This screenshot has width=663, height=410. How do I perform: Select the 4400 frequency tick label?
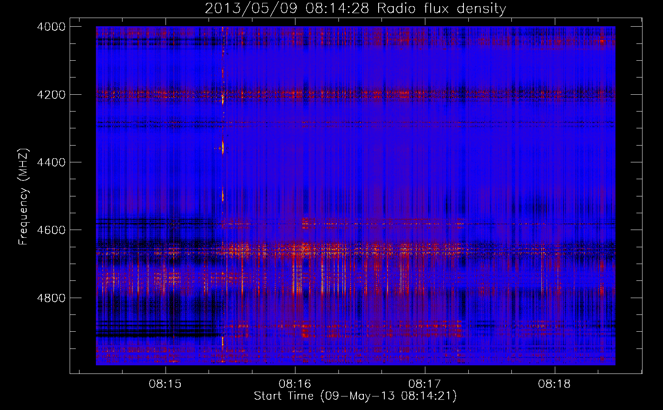(51, 162)
